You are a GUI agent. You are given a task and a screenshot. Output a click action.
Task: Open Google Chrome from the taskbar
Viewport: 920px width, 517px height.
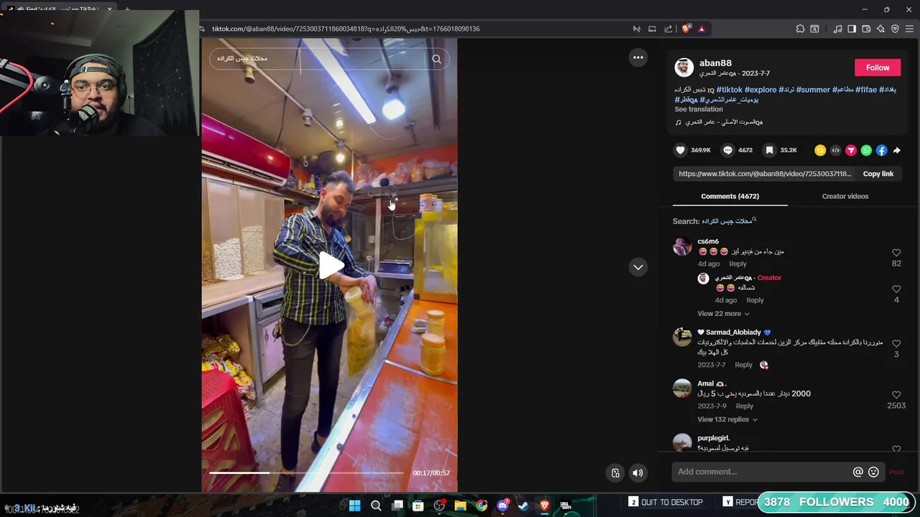point(481,506)
